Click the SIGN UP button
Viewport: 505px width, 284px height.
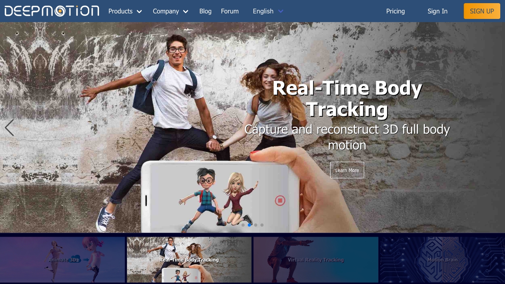pos(482,11)
